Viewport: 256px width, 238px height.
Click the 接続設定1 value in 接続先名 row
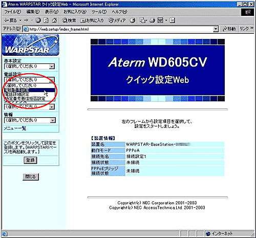coord(136,157)
